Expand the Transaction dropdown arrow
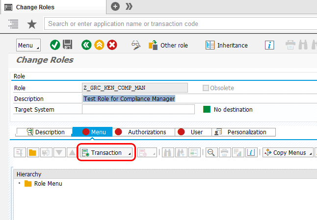Screen dimensions: 317x220 click(x=130, y=154)
